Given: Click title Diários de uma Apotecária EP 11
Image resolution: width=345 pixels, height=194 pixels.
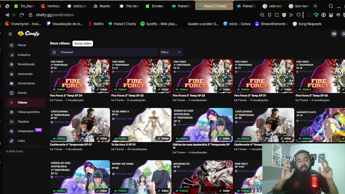Looking at the screenshot, I should (201, 146).
